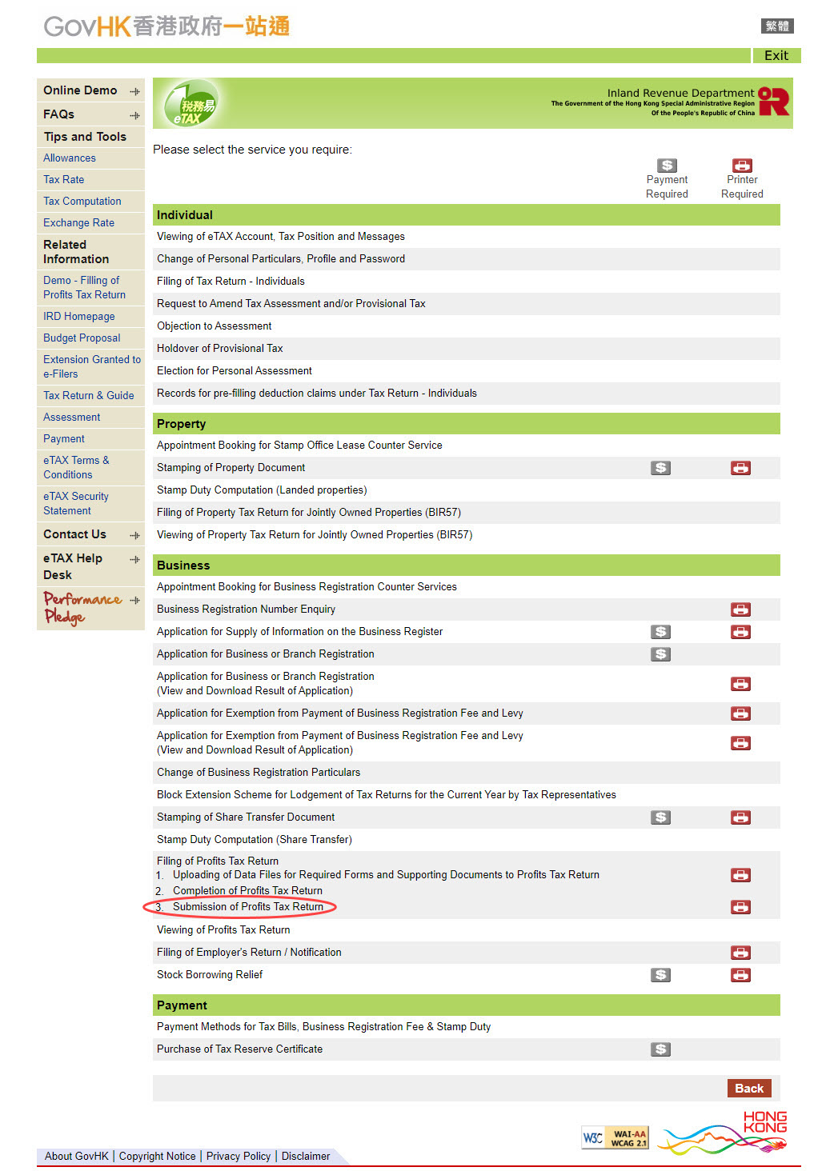This screenshot has height=1171, width=834.
Task: Click payment icon for Stamping of Share Transfer Document
Action: point(660,817)
